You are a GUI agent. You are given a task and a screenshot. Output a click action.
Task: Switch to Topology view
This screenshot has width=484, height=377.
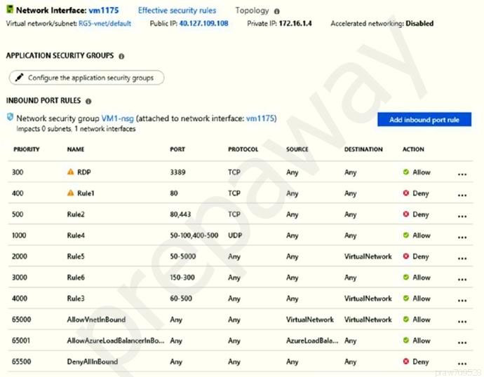click(252, 11)
